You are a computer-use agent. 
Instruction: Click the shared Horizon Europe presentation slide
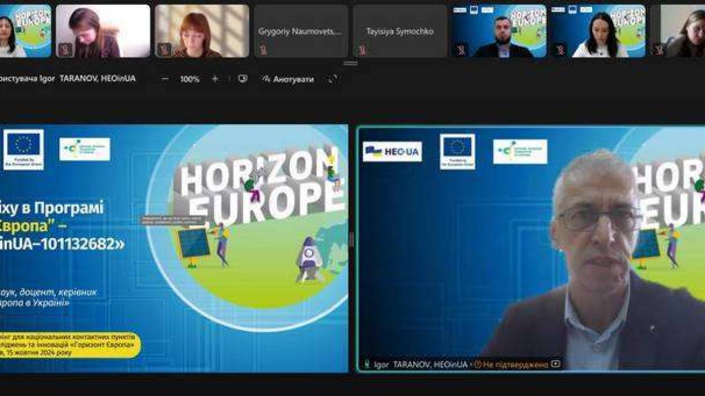(174, 248)
